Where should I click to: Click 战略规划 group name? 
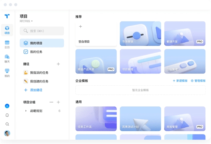[36, 111]
